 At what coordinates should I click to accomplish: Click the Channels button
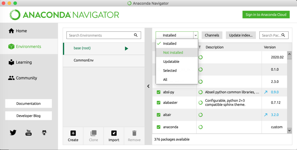pyautogui.click(x=212, y=35)
